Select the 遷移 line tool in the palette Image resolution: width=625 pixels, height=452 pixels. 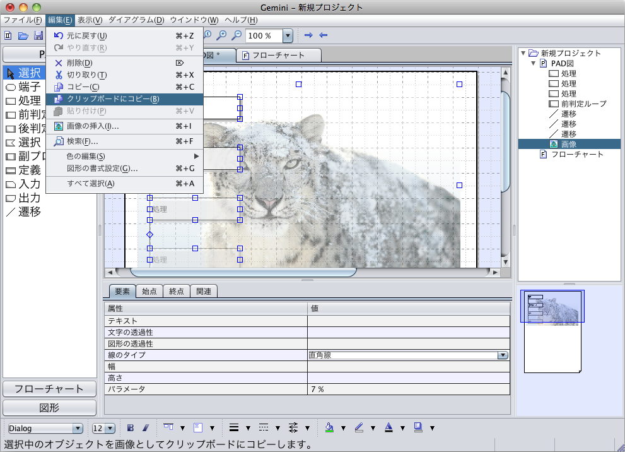(x=24, y=212)
